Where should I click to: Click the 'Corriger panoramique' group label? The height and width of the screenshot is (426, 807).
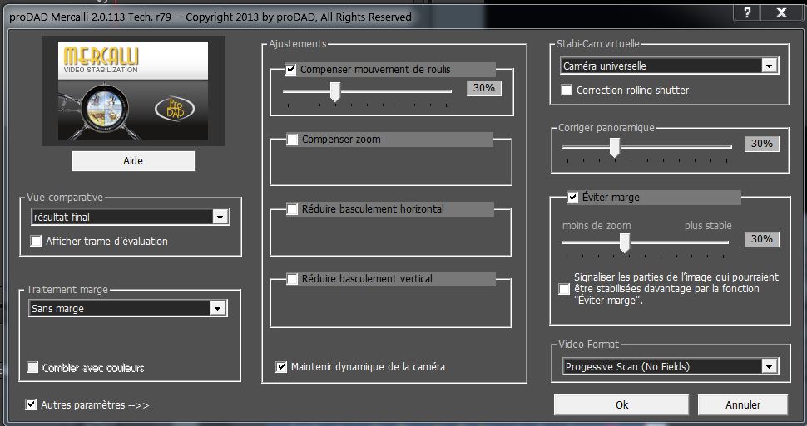pyautogui.click(x=606, y=127)
